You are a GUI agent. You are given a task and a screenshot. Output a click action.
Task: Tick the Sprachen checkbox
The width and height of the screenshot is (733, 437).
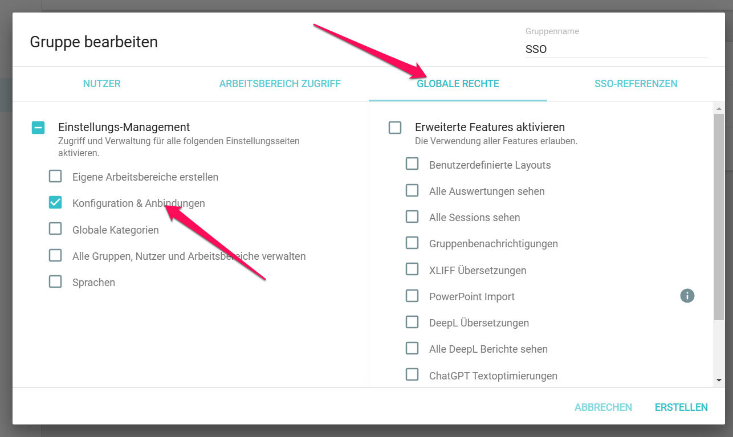[x=55, y=281]
